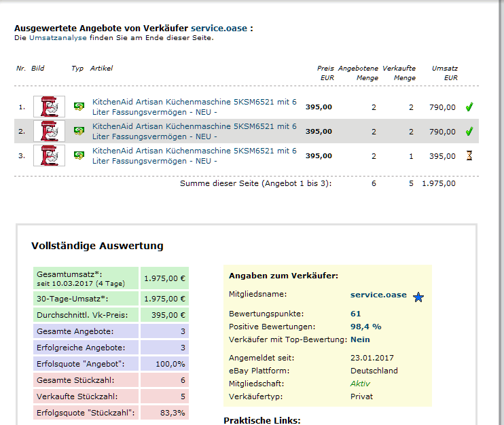Click member name service.oase in seller info box
The image size is (504, 425).
tap(378, 295)
